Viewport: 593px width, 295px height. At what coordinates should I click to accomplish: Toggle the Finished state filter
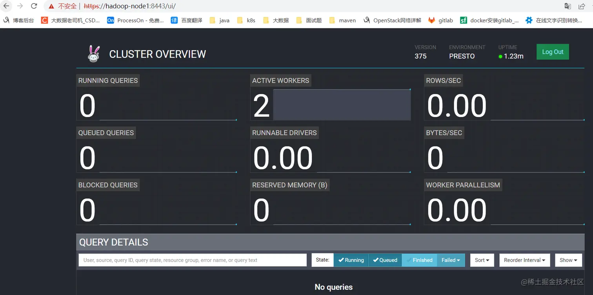click(419, 260)
